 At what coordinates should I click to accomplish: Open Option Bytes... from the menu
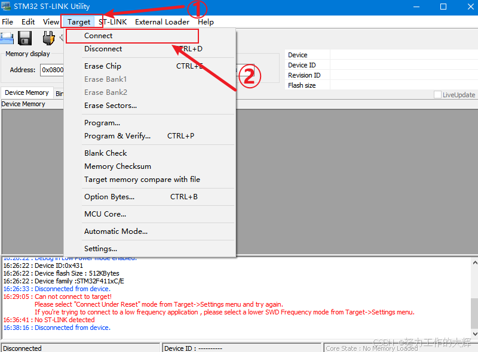(150, 197)
